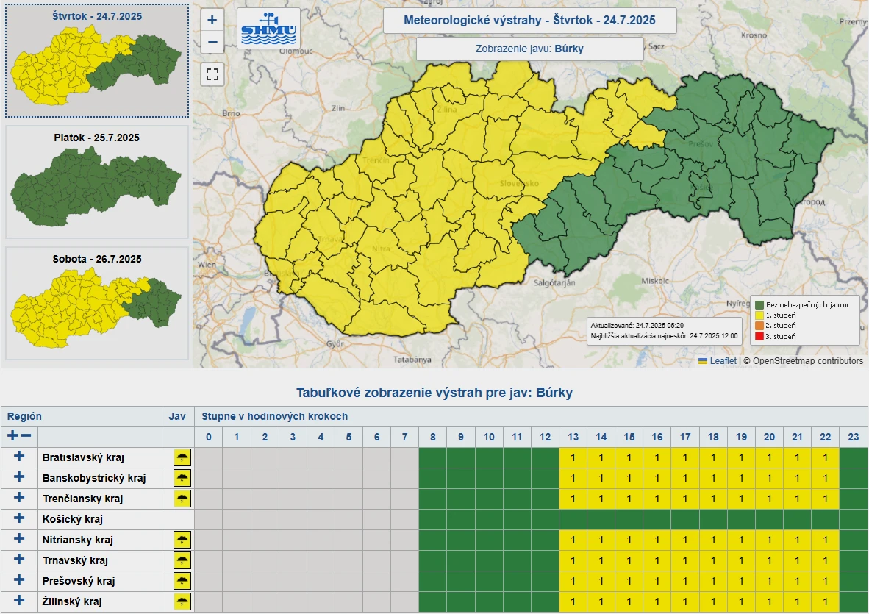Expand Košický kraj row
869x614 pixels.
pyautogui.click(x=19, y=519)
